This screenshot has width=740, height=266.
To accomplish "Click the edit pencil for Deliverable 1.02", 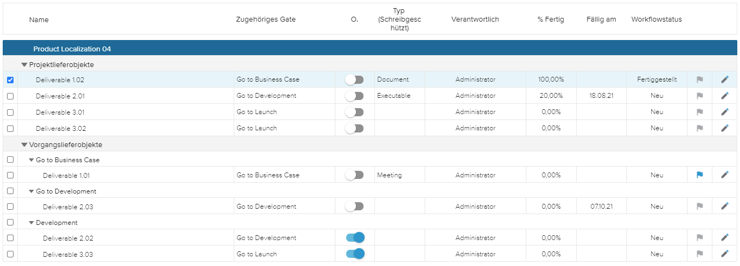I will [725, 80].
